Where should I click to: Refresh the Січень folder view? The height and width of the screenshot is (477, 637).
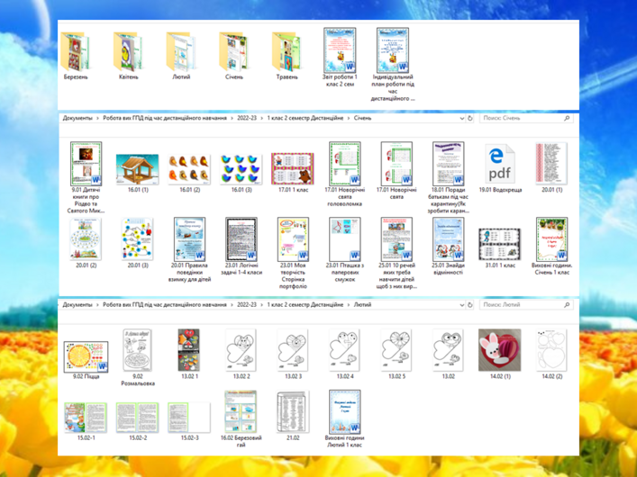click(470, 119)
